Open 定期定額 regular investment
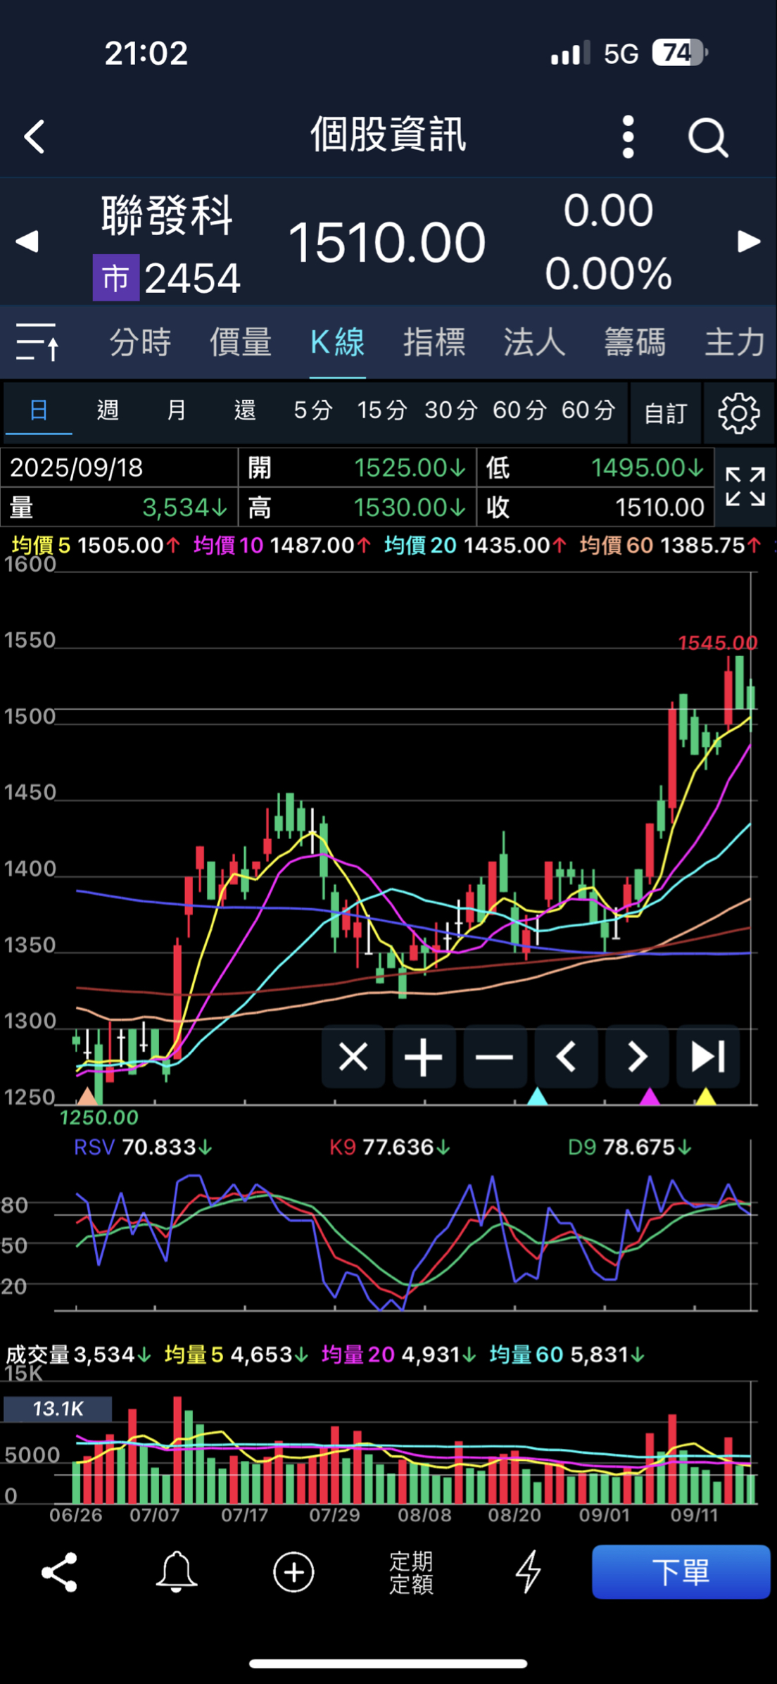Viewport: 777px width, 1684px height. tap(411, 1572)
